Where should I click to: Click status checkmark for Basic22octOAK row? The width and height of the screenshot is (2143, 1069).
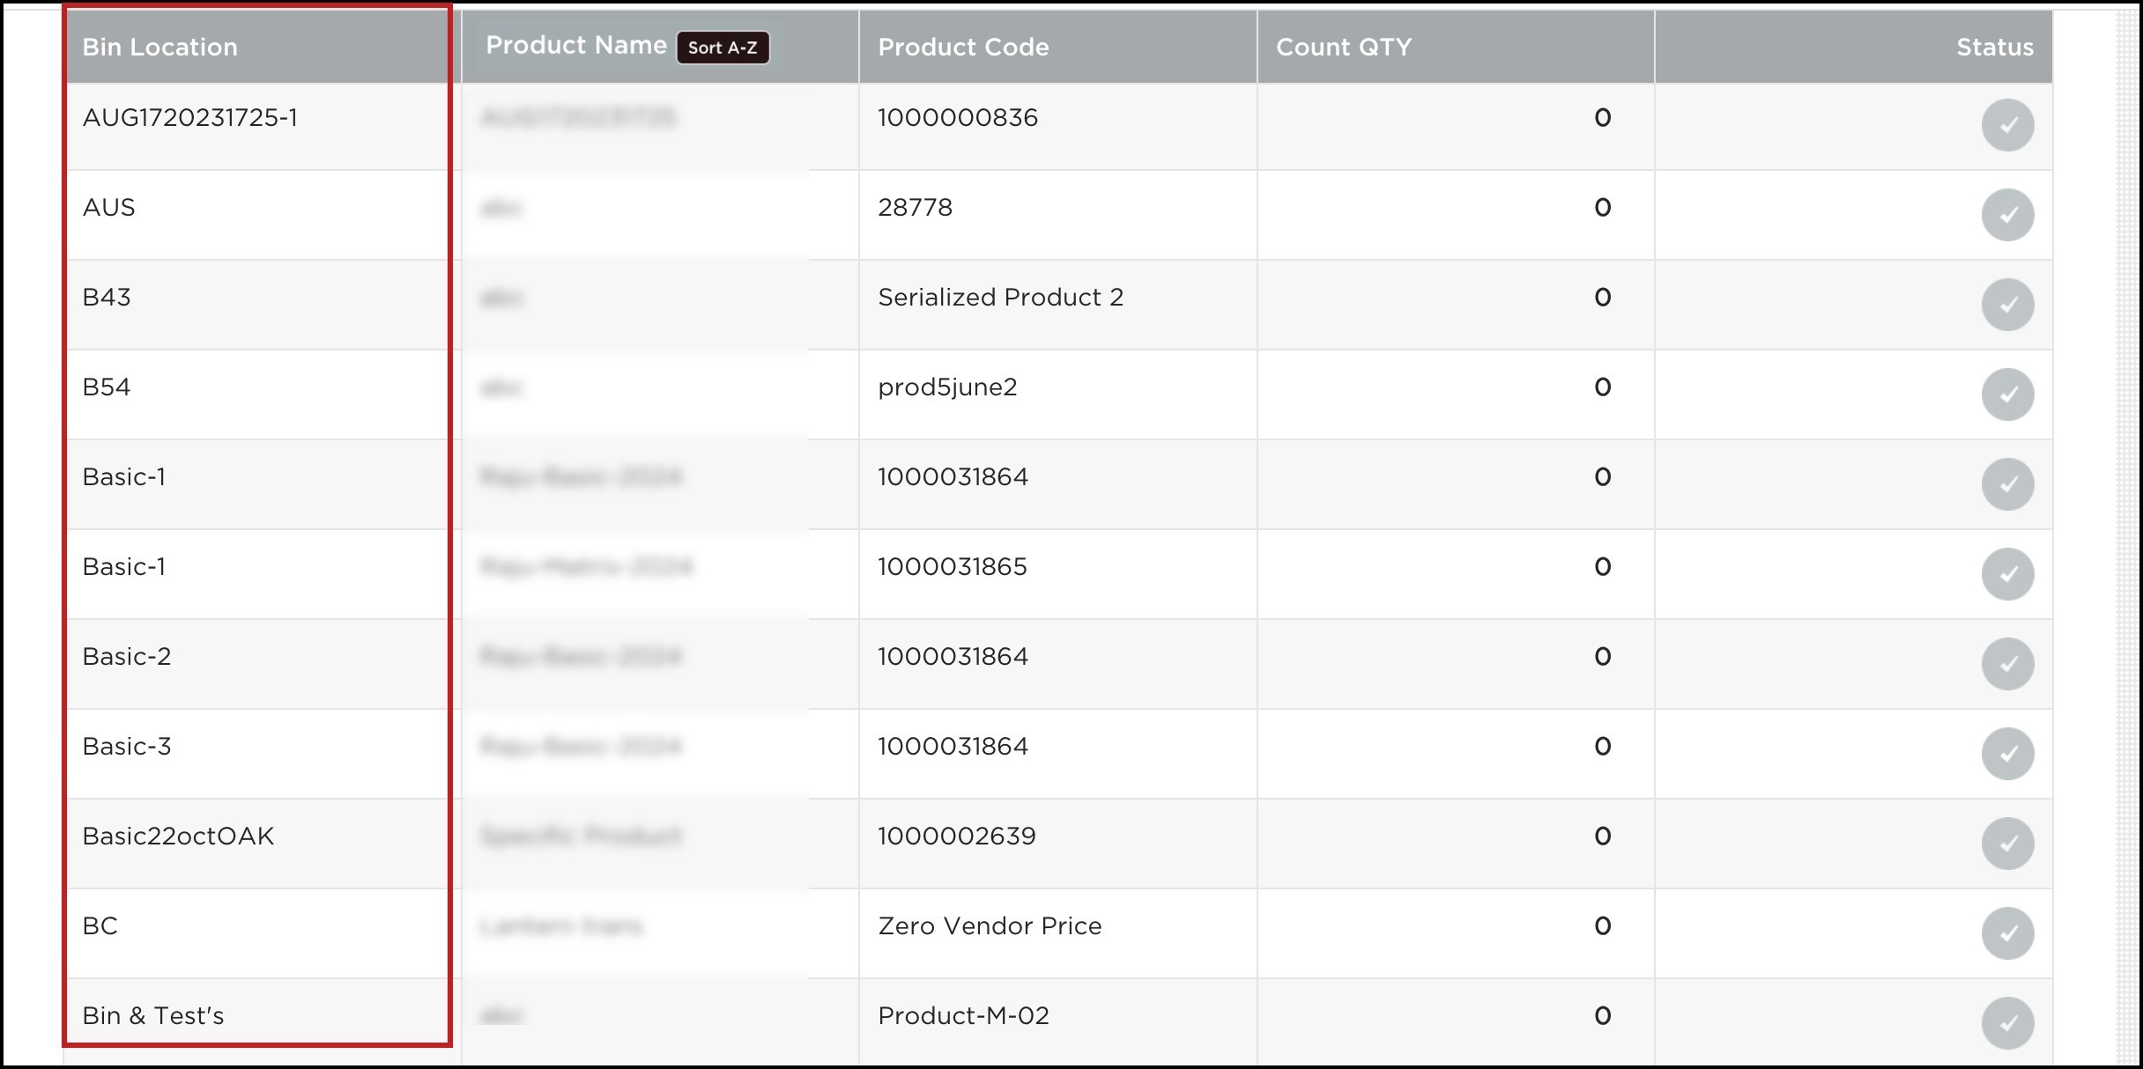coord(2007,844)
